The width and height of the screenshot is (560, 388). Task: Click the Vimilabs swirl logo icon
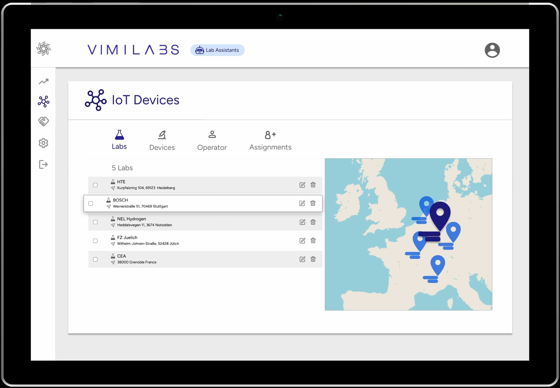(x=44, y=49)
